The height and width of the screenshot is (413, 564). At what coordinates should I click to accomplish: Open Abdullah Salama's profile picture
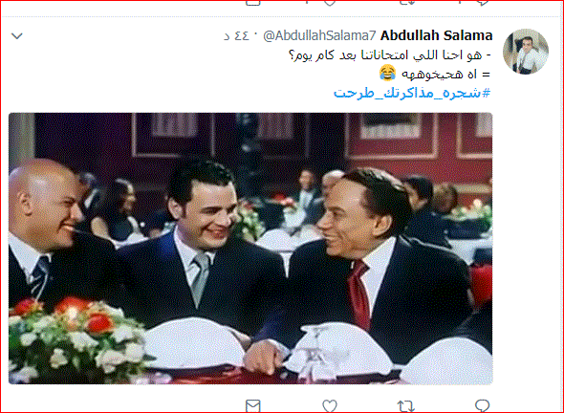526,52
